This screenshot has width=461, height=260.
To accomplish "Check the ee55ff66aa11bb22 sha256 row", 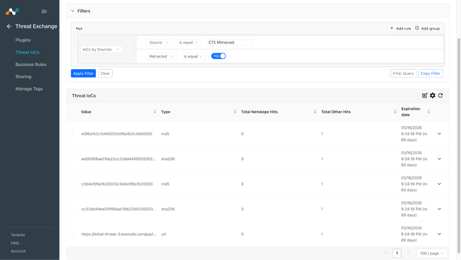I will pyautogui.click(x=71, y=159).
